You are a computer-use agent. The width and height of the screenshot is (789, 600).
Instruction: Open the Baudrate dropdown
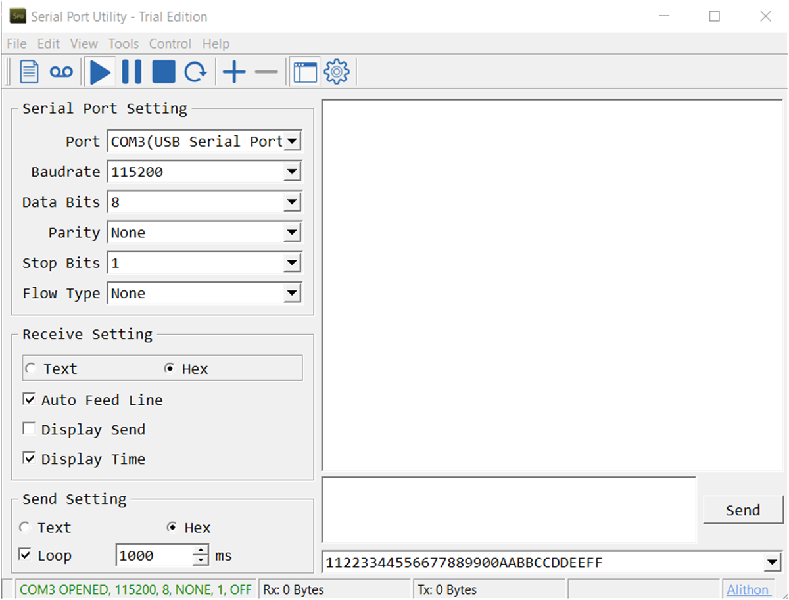[292, 171]
